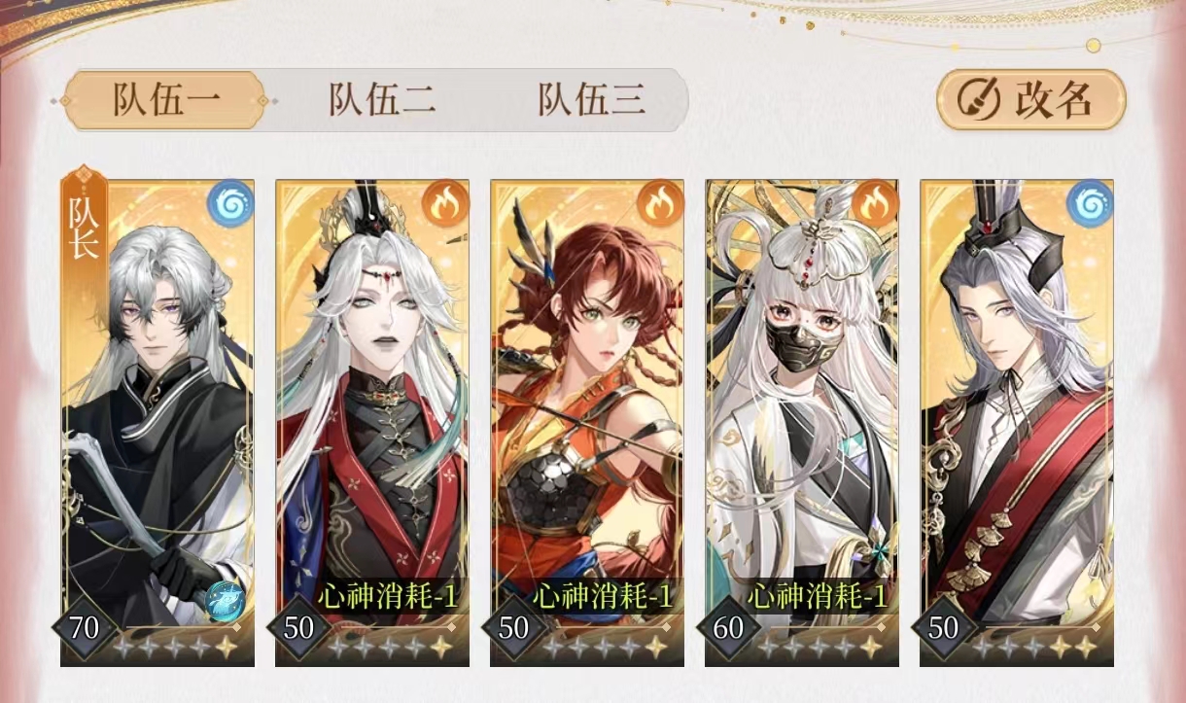
Task: Click the fire element icon on the red-haired archer card
Action: (x=660, y=203)
